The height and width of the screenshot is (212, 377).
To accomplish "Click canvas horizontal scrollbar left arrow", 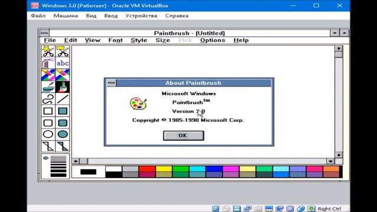I will coord(76,161).
